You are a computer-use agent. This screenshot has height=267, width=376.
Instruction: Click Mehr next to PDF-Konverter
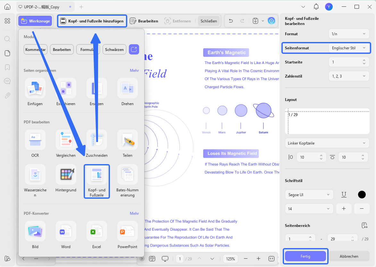(x=134, y=213)
